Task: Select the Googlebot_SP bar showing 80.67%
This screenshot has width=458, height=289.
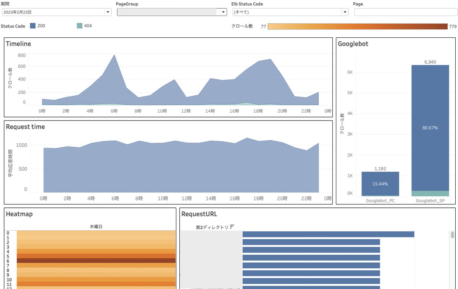Action: [x=430, y=128]
